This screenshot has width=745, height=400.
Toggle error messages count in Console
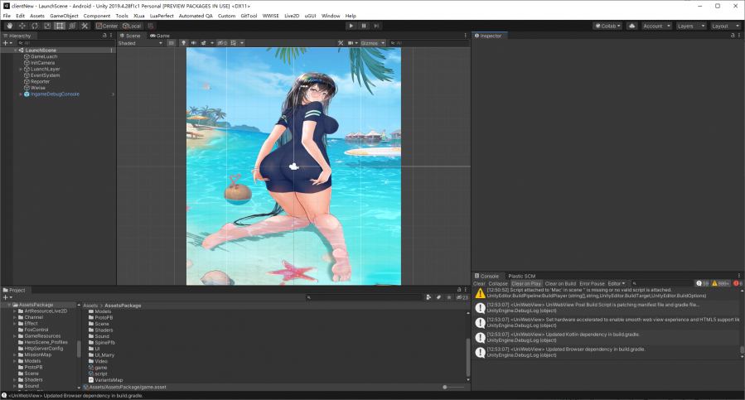point(738,283)
